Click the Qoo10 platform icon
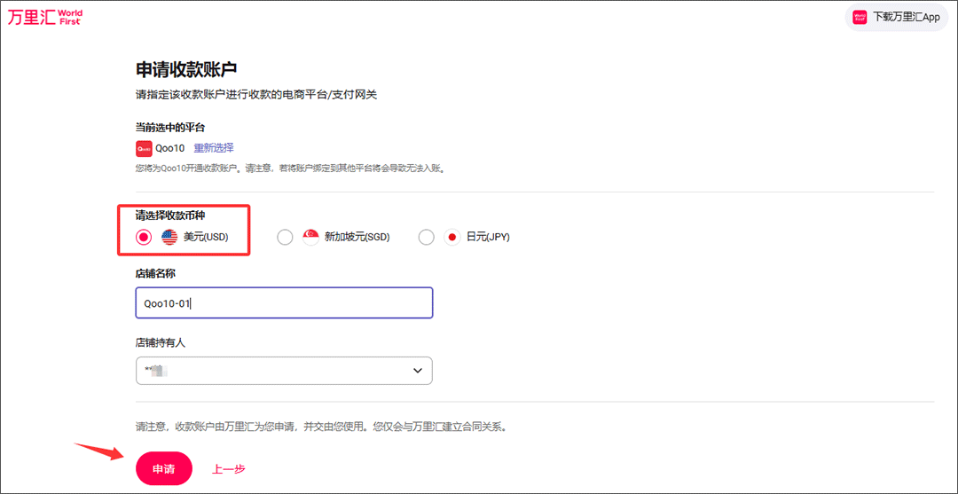 143,148
